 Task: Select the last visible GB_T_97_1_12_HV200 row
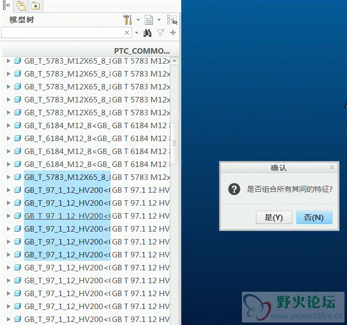coord(67,319)
